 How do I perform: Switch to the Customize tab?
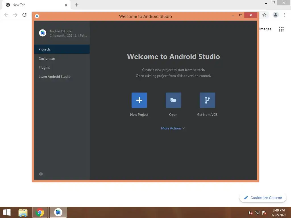pos(62,58)
